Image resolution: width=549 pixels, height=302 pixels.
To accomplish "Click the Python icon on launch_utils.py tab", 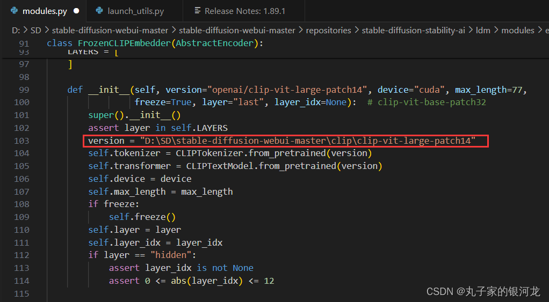I will pos(99,11).
